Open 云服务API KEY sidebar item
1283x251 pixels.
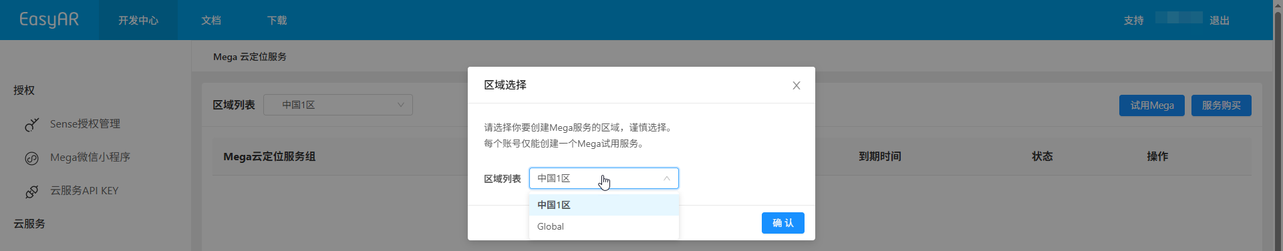point(84,191)
